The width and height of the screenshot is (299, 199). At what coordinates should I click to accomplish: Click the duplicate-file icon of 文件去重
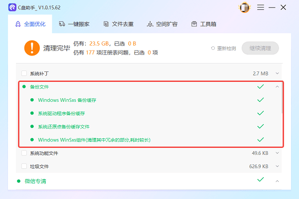click(x=106, y=24)
